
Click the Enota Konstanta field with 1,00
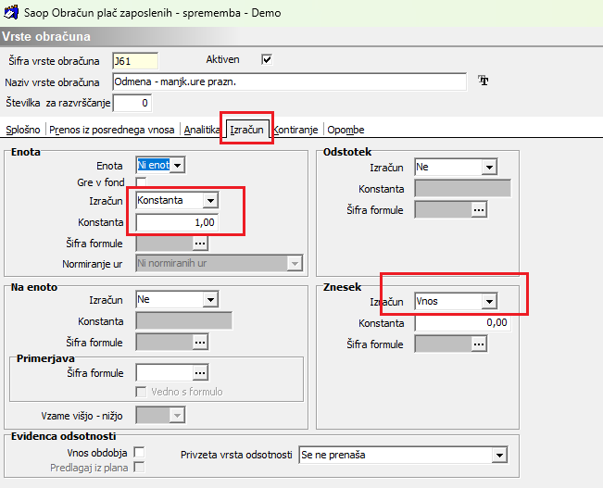177,222
